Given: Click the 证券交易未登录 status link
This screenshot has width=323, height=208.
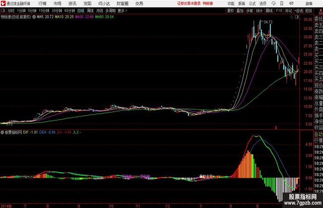Looking at the screenshot, I should point(189,3).
